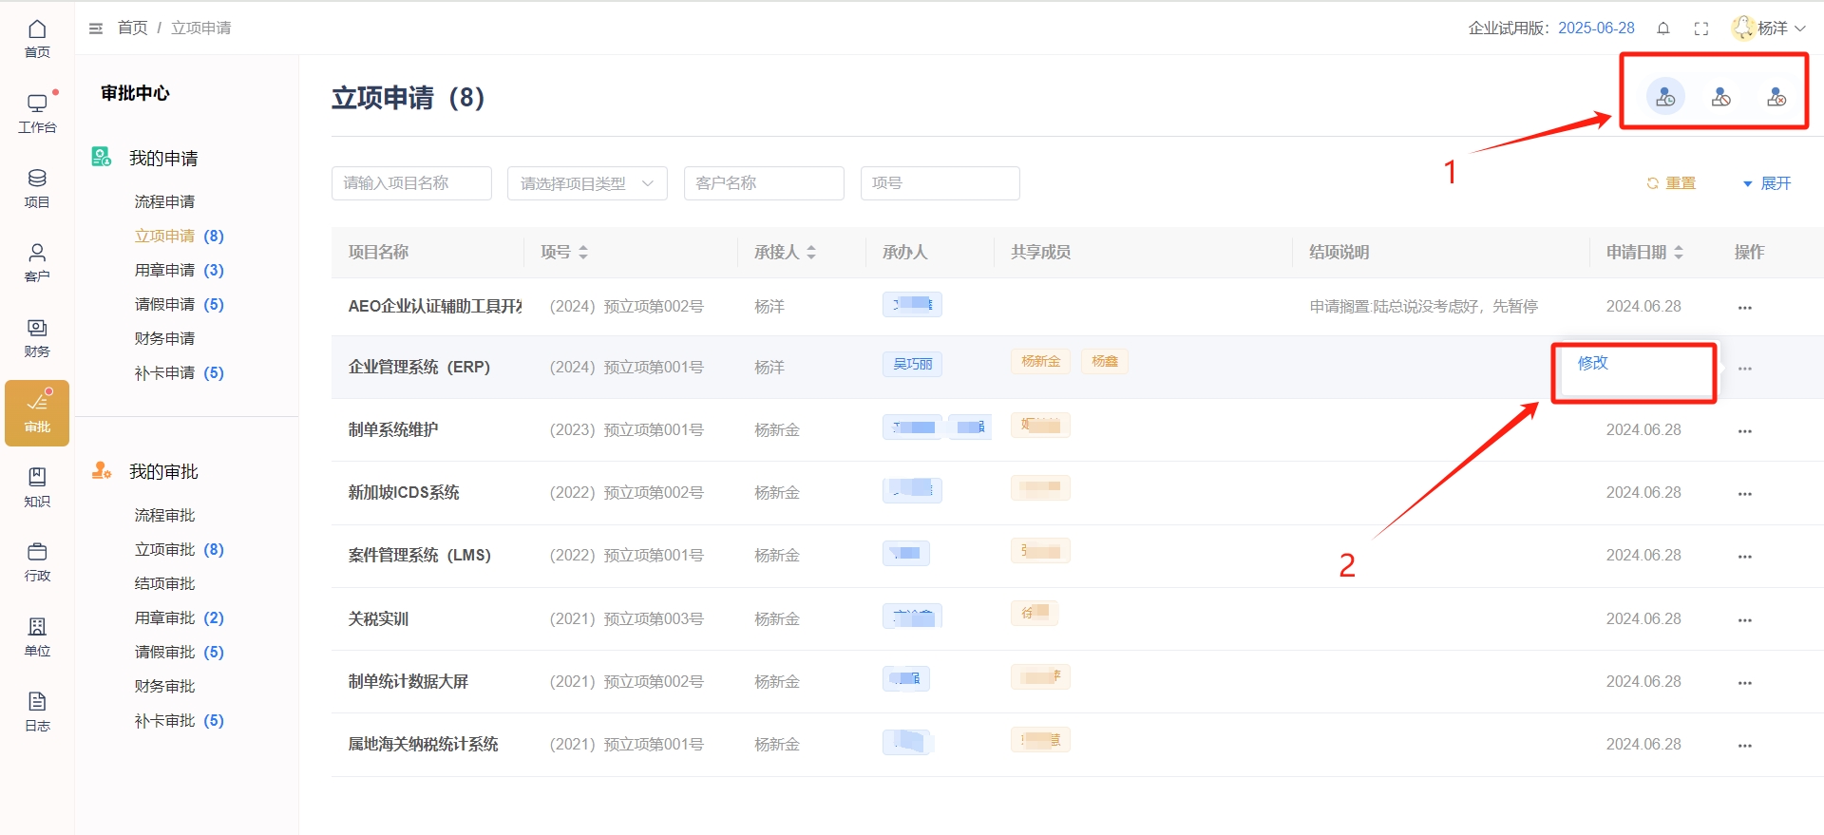Toggle the sidebar collapse hamburger icon
This screenshot has height=835, width=1824.
coord(96,28)
